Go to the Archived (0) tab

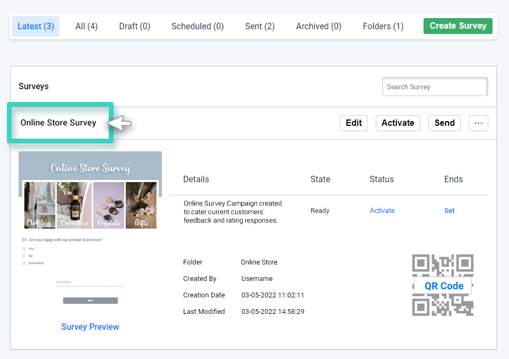coord(318,26)
